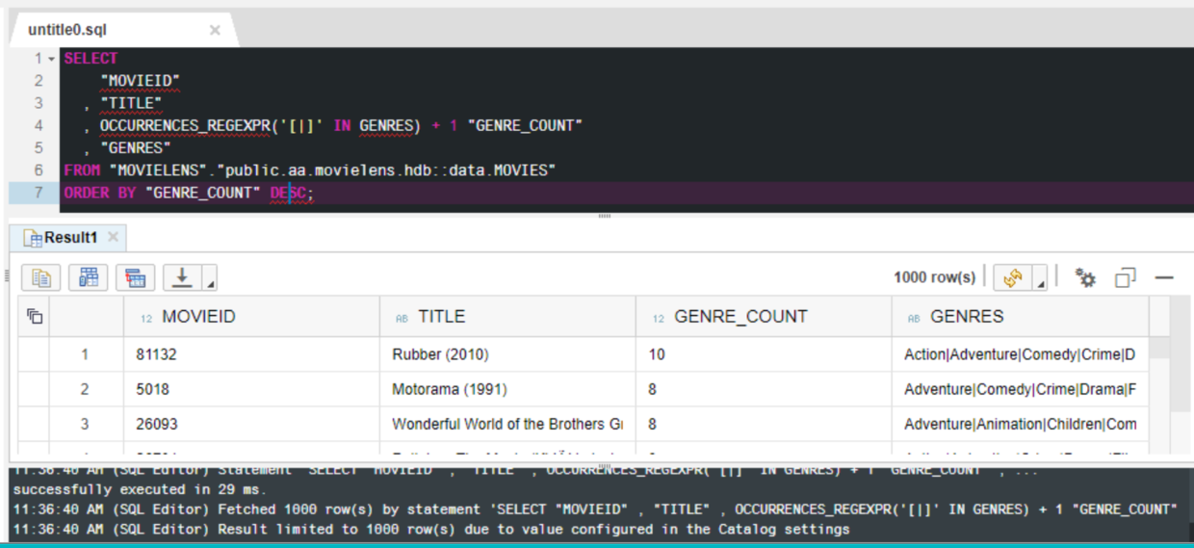Select row number 2 in result grid

pyautogui.click(x=85, y=389)
